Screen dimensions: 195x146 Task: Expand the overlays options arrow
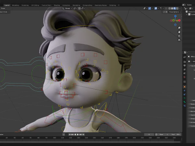(x=158, y=9)
